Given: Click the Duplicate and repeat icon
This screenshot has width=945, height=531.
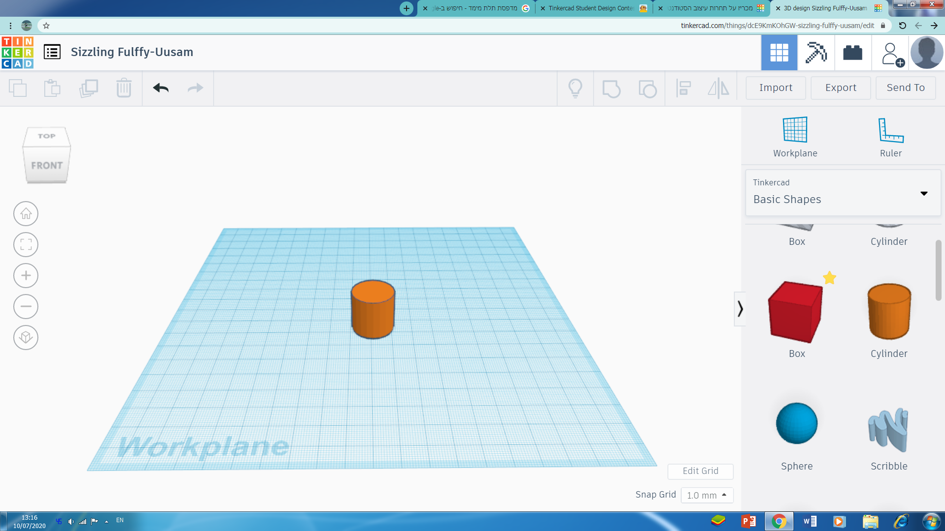Looking at the screenshot, I should point(89,88).
